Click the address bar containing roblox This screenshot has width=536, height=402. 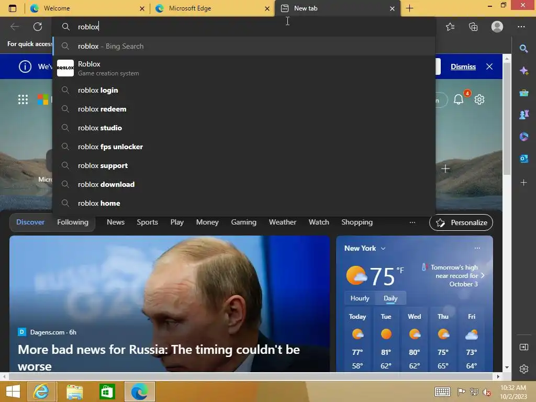point(244,27)
